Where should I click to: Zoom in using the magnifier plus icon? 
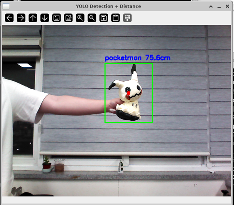pyautogui.click(x=80, y=18)
